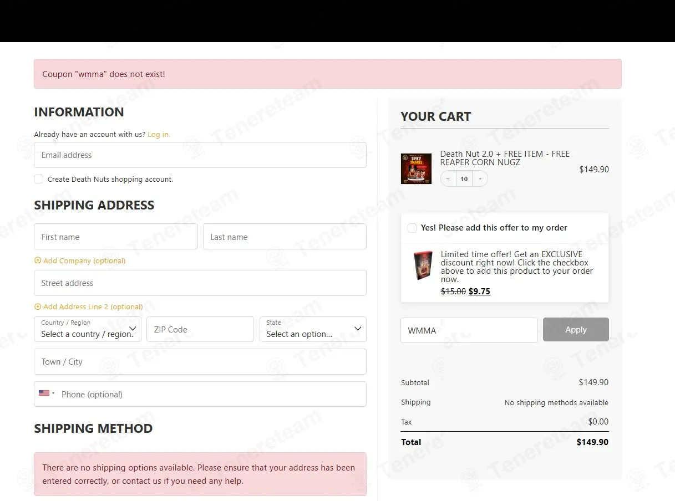The width and height of the screenshot is (675, 501).
Task: Click the Death Nut 2.0 product thumbnail
Action: coord(416,168)
